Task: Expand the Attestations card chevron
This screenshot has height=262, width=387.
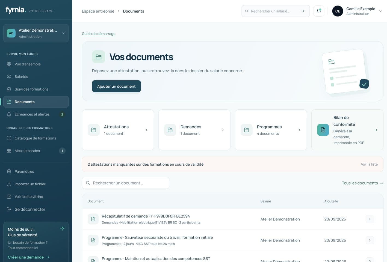Action: [146, 130]
